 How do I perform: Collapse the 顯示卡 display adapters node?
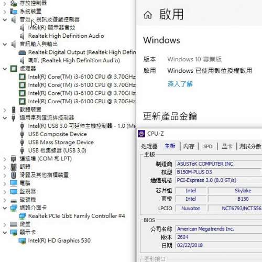5,233
